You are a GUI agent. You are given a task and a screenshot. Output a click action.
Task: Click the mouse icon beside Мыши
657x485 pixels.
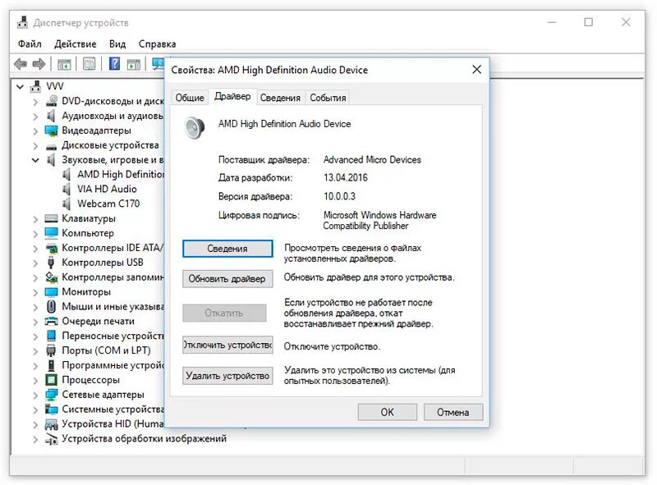pyautogui.click(x=51, y=307)
